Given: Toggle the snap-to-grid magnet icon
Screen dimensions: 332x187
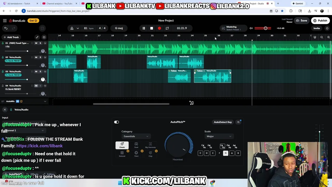Looking at the screenshot, I should click(315, 37).
